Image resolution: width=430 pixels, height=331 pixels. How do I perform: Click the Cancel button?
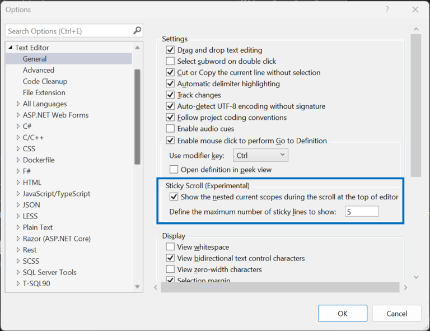pos(396,314)
